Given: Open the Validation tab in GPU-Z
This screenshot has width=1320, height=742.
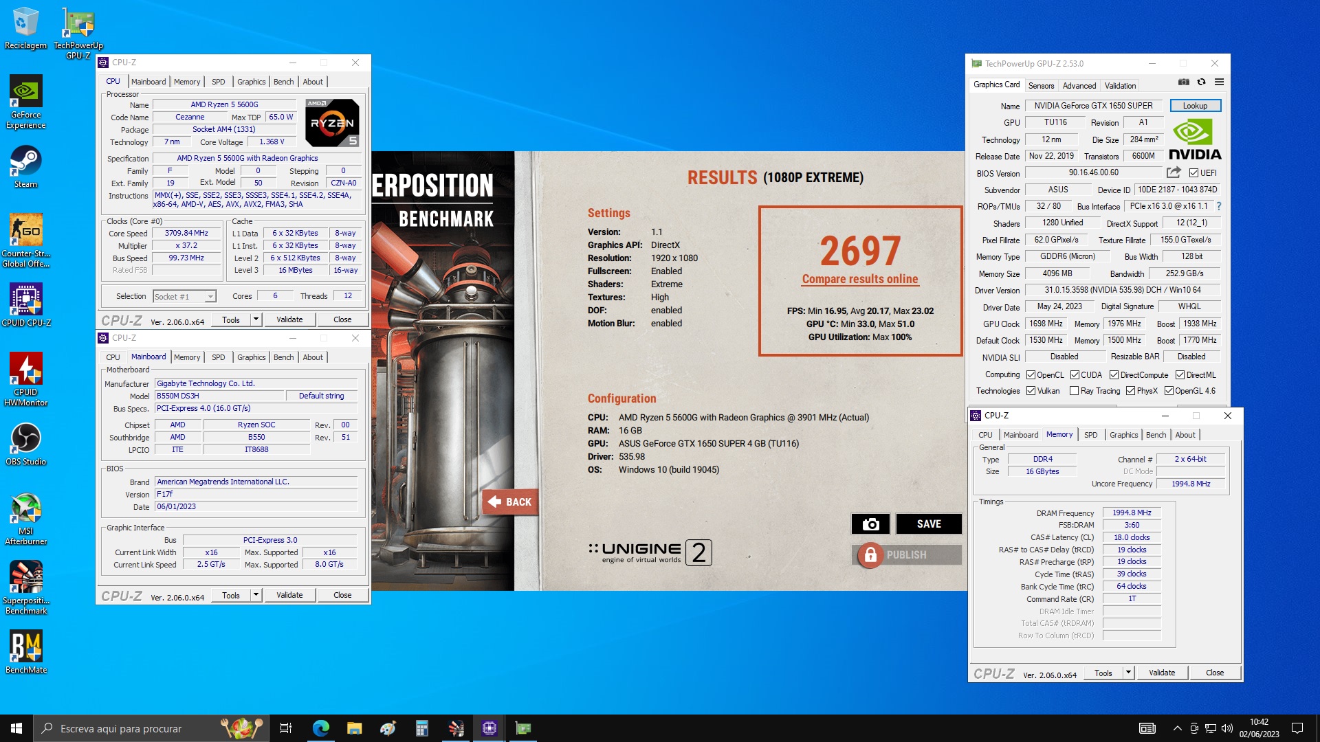Looking at the screenshot, I should (1120, 86).
